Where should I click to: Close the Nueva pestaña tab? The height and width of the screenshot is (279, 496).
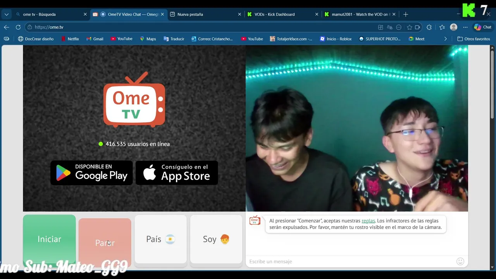pos(239,14)
